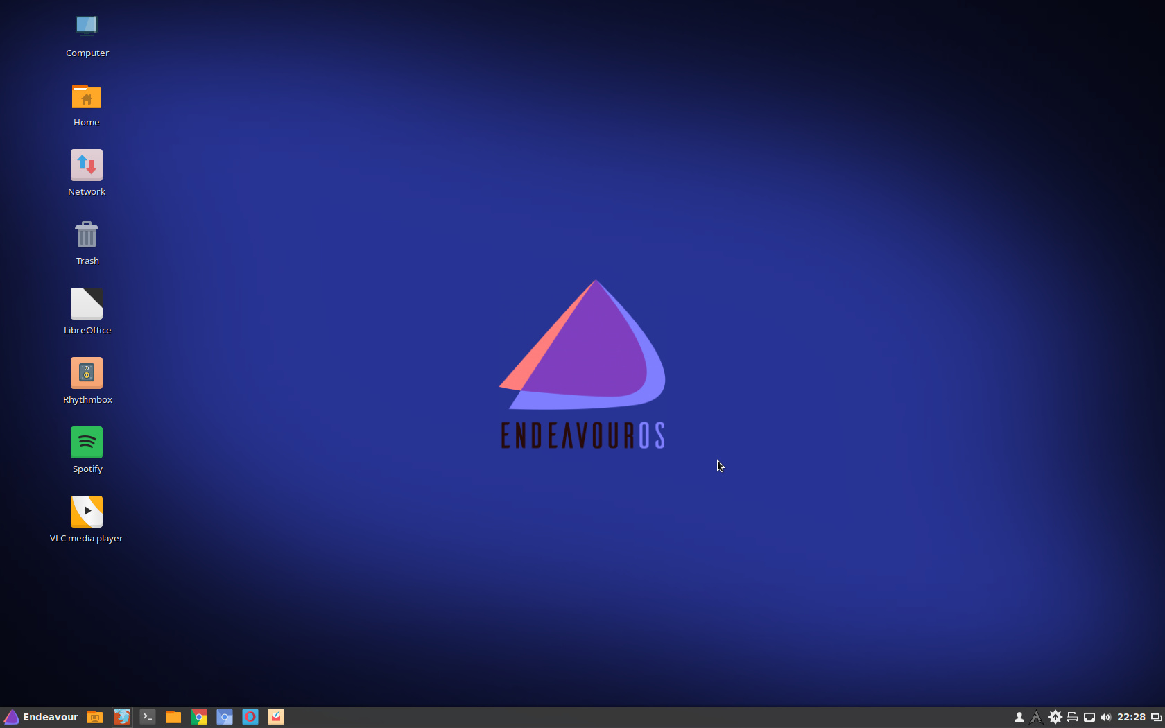Click the 22:28 clock in the panel

(1131, 718)
